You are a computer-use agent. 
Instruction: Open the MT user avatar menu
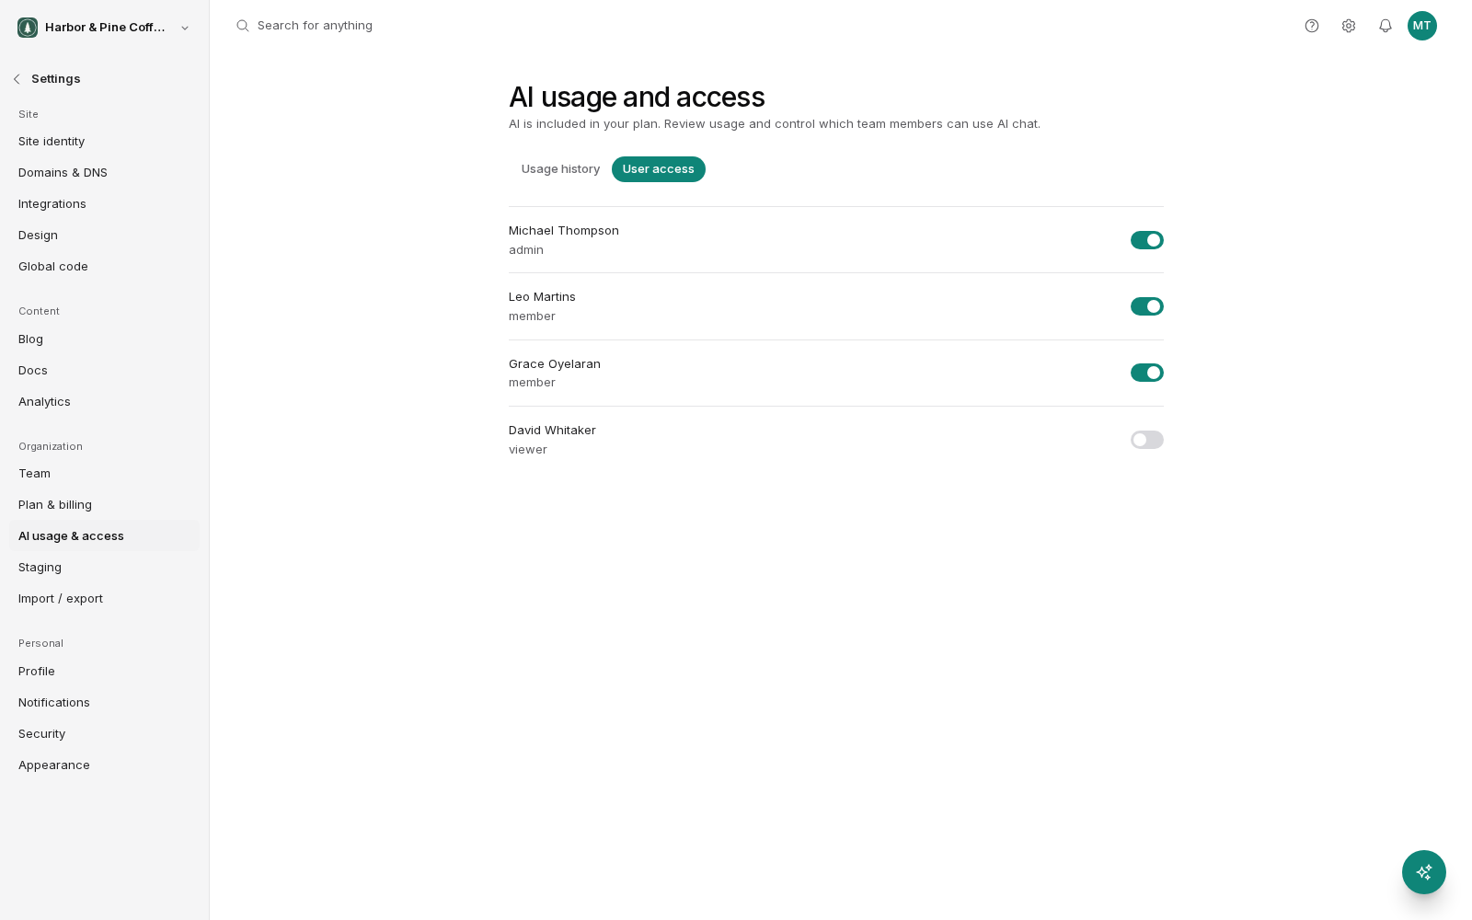pyautogui.click(x=1422, y=26)
